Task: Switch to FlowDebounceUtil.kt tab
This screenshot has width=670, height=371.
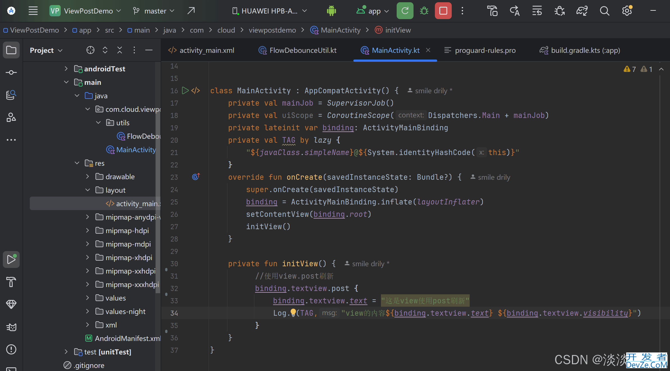Action: [x=297, y=50]
